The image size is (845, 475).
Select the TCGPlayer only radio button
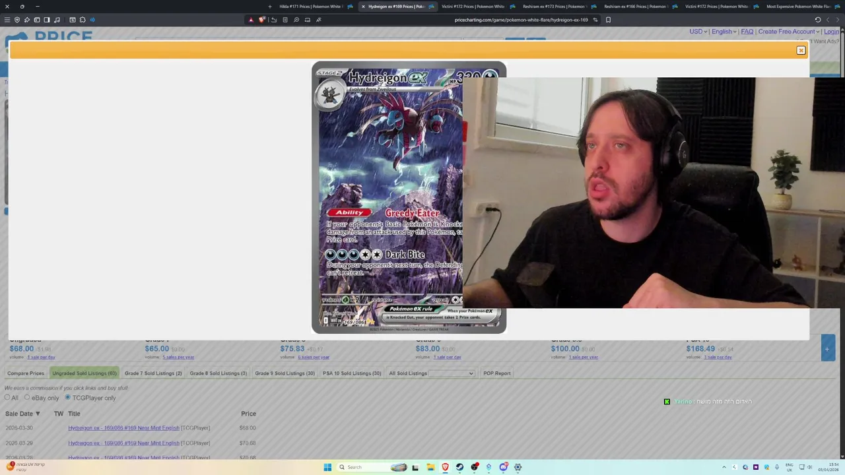point(67,397)
